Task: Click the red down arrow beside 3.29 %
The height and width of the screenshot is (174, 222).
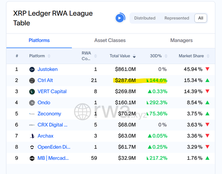Action: [x=207, y=147]
